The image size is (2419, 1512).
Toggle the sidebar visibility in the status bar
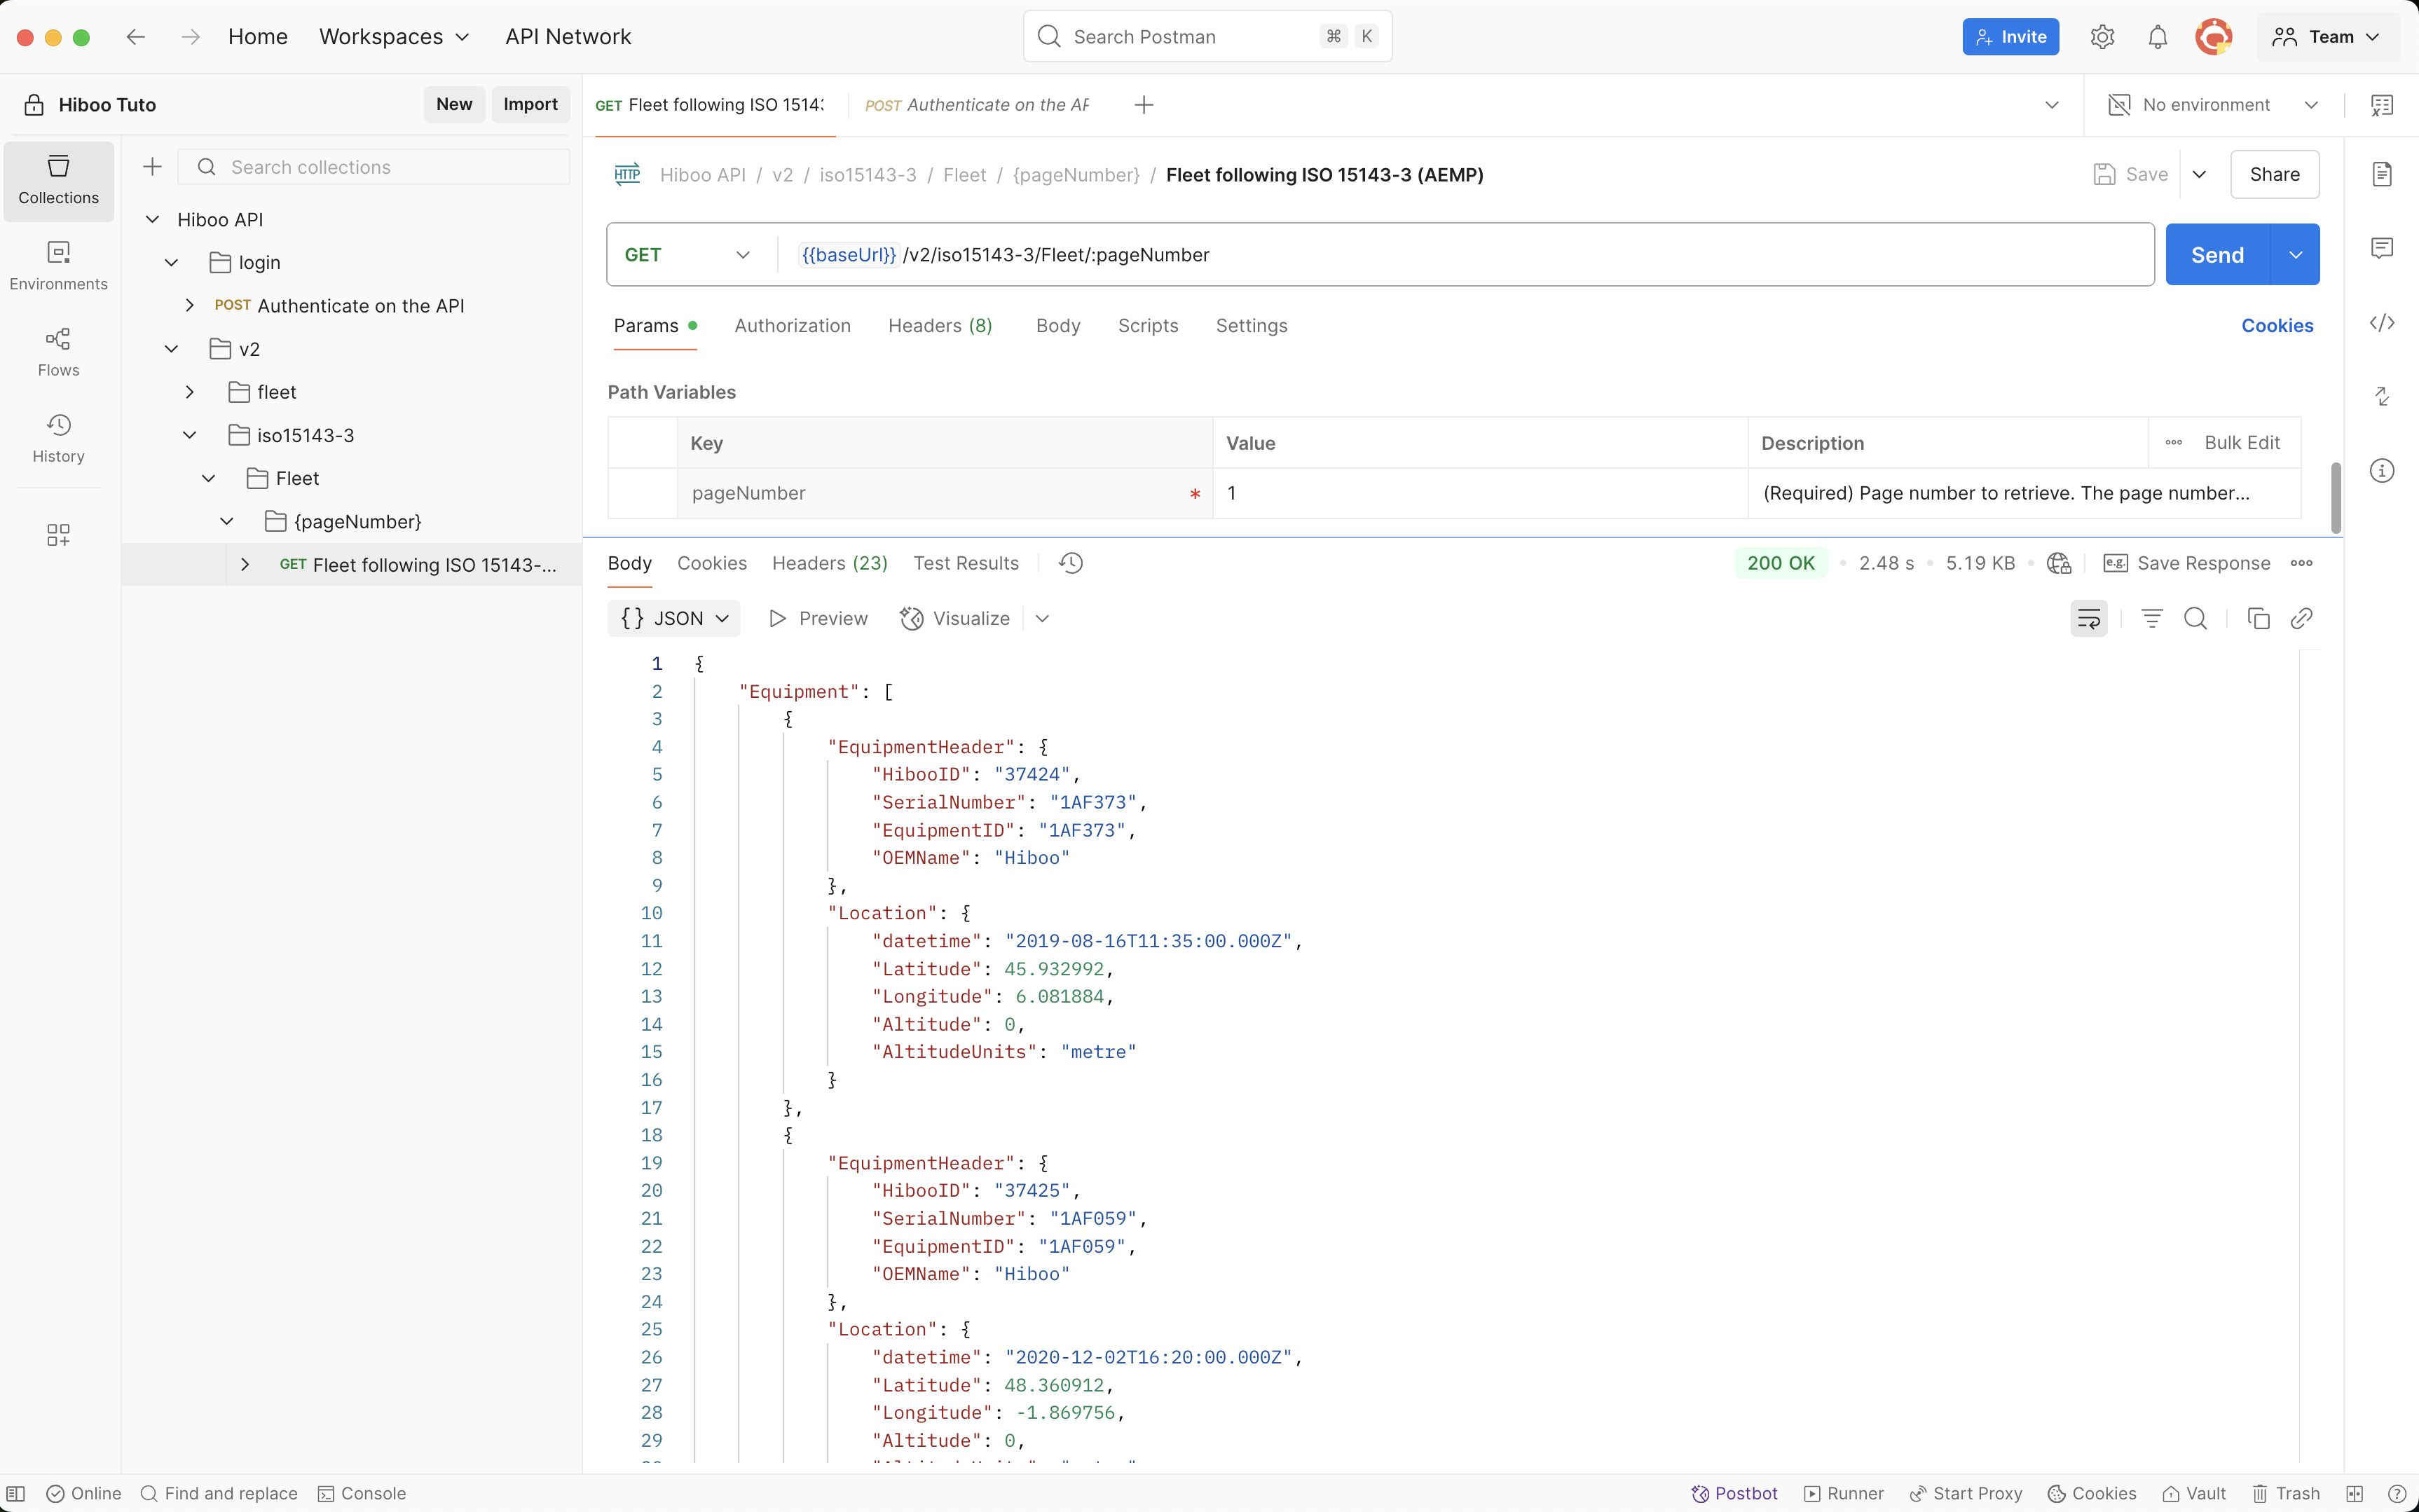coord(16,1493)
